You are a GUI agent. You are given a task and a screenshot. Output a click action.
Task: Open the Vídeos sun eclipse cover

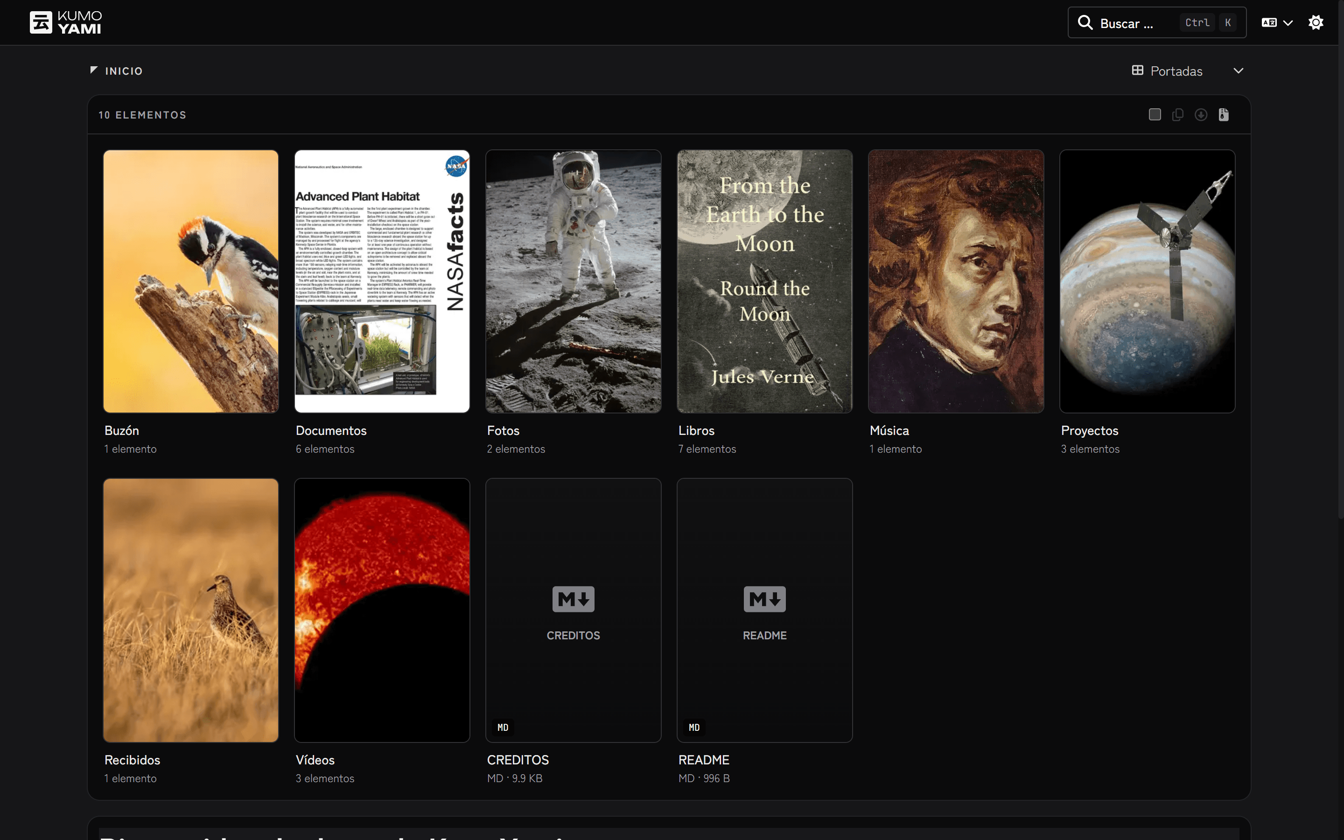[382, 610]
